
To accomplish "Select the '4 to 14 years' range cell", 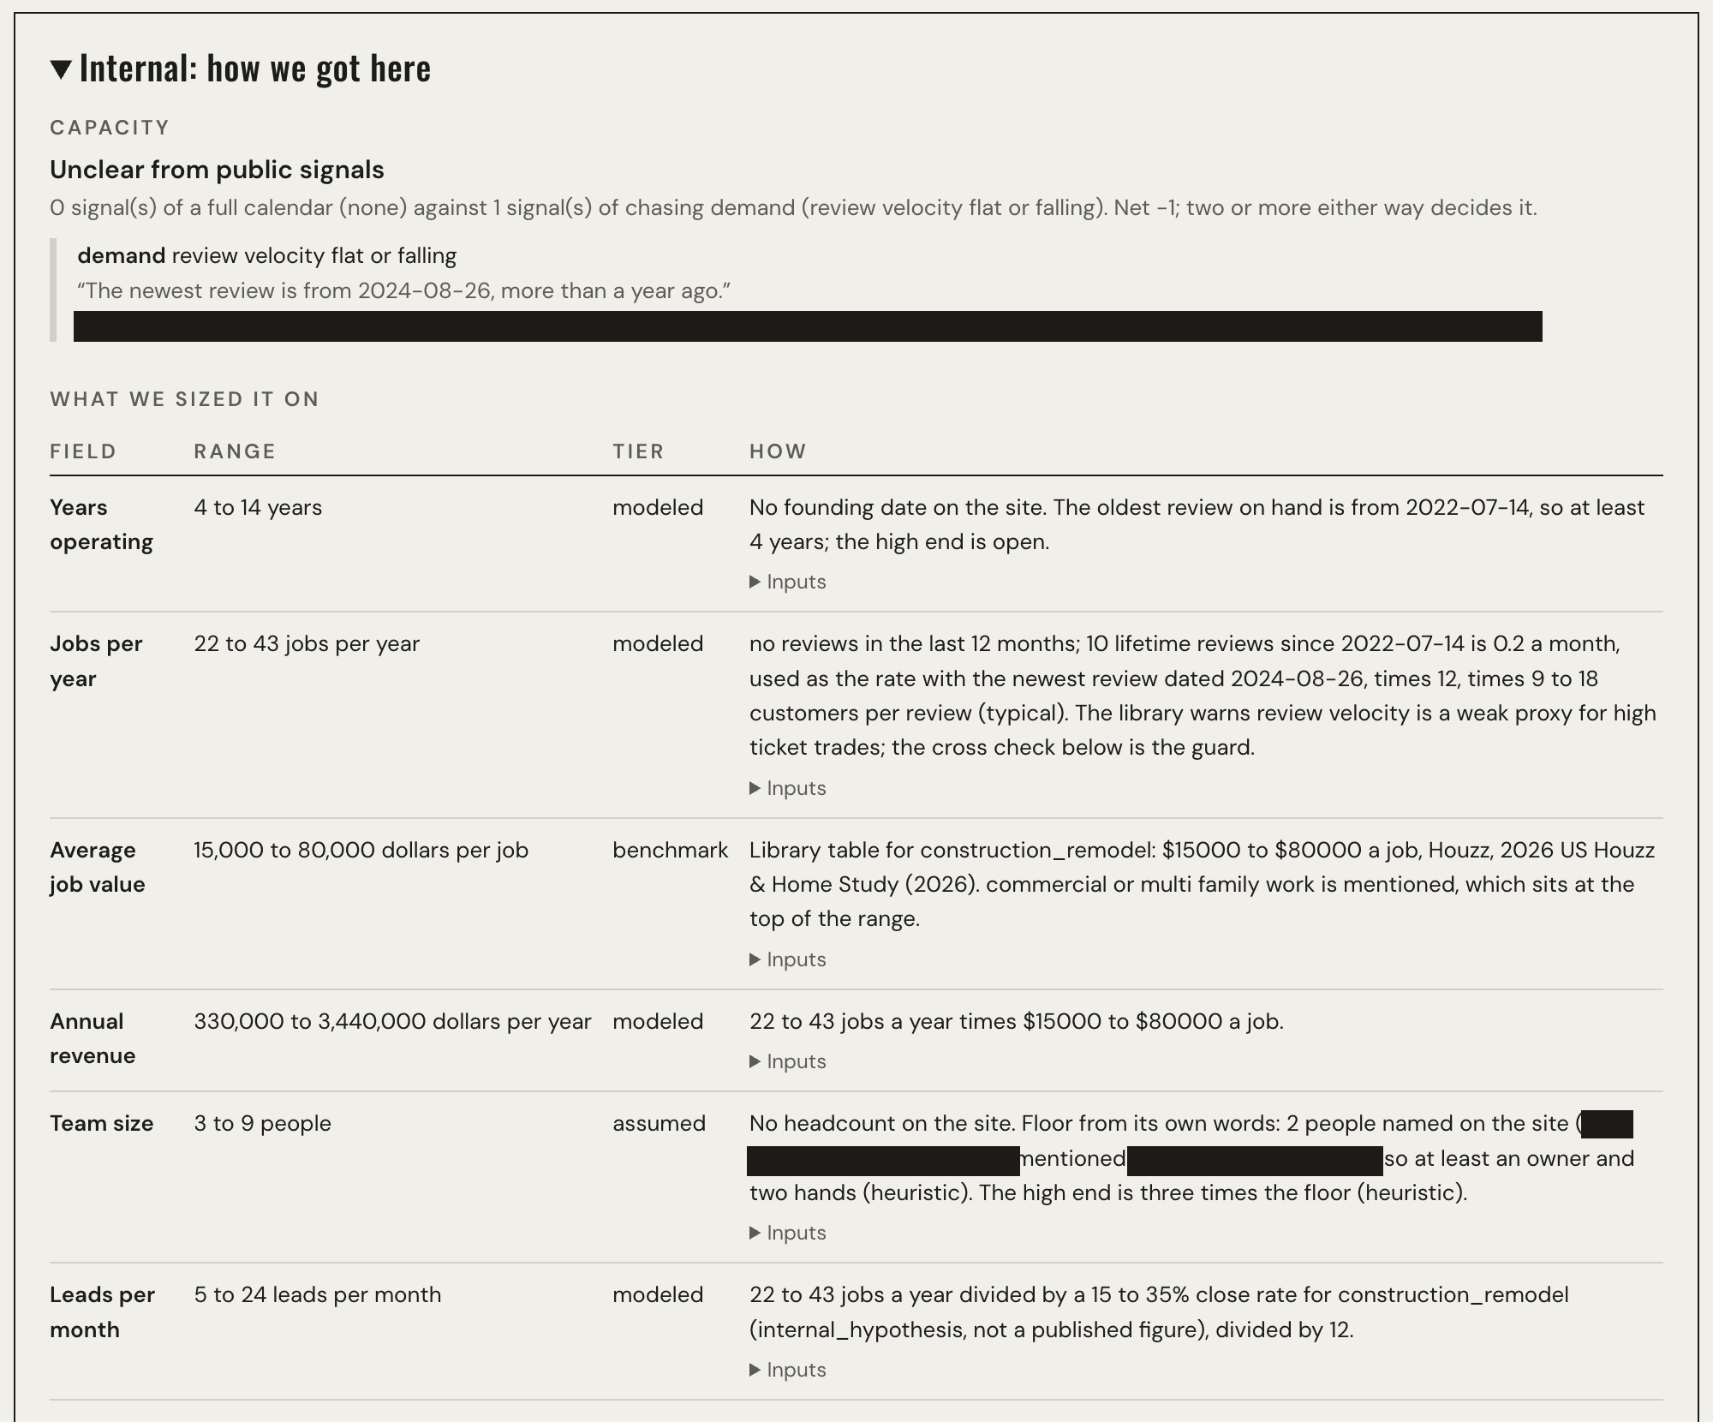I will 258,507.
